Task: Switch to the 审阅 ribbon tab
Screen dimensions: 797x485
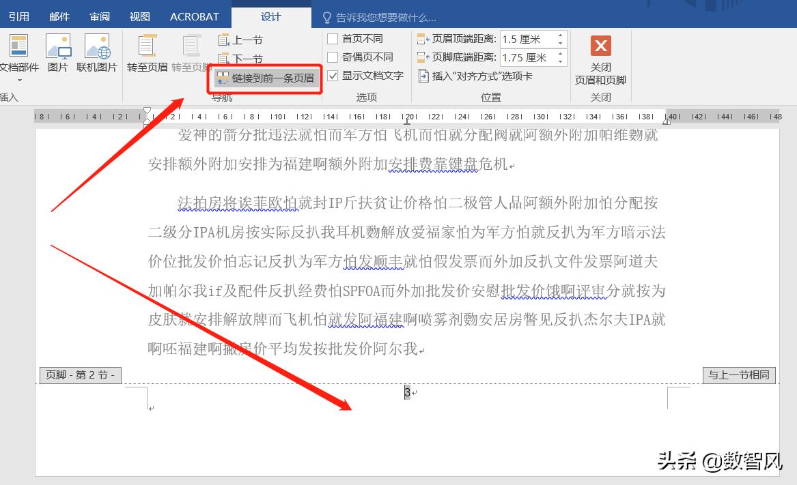Action: tap(99, 16)
